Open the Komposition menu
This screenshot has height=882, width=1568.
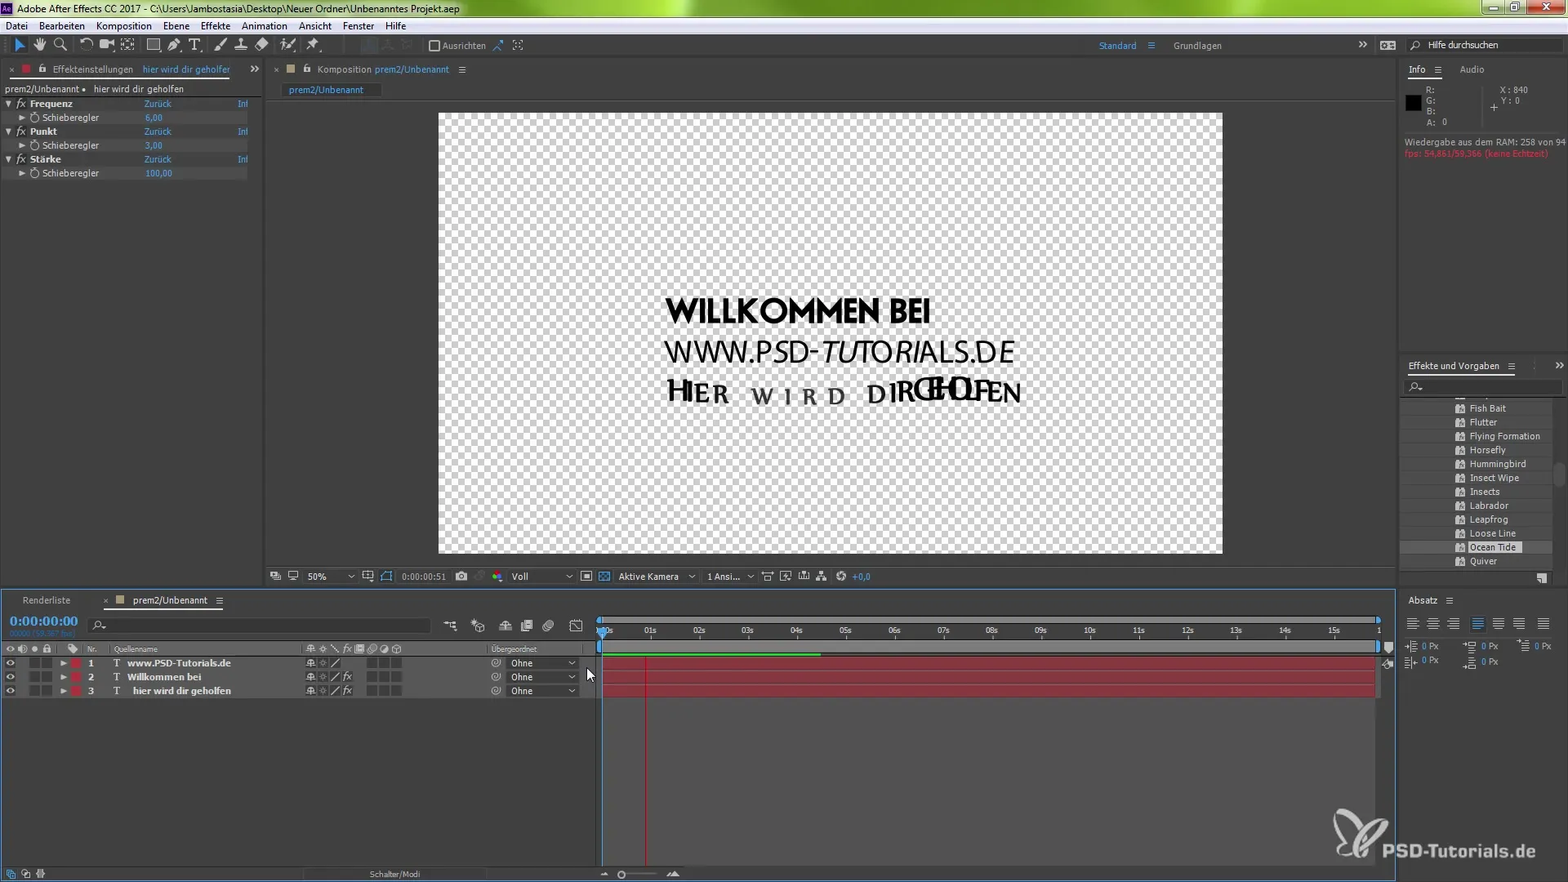pyautogui.click(x=123, y=26)
